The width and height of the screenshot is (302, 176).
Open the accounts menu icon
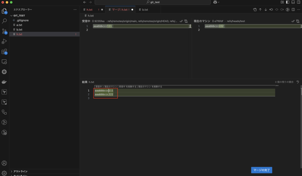click(4, 163)
